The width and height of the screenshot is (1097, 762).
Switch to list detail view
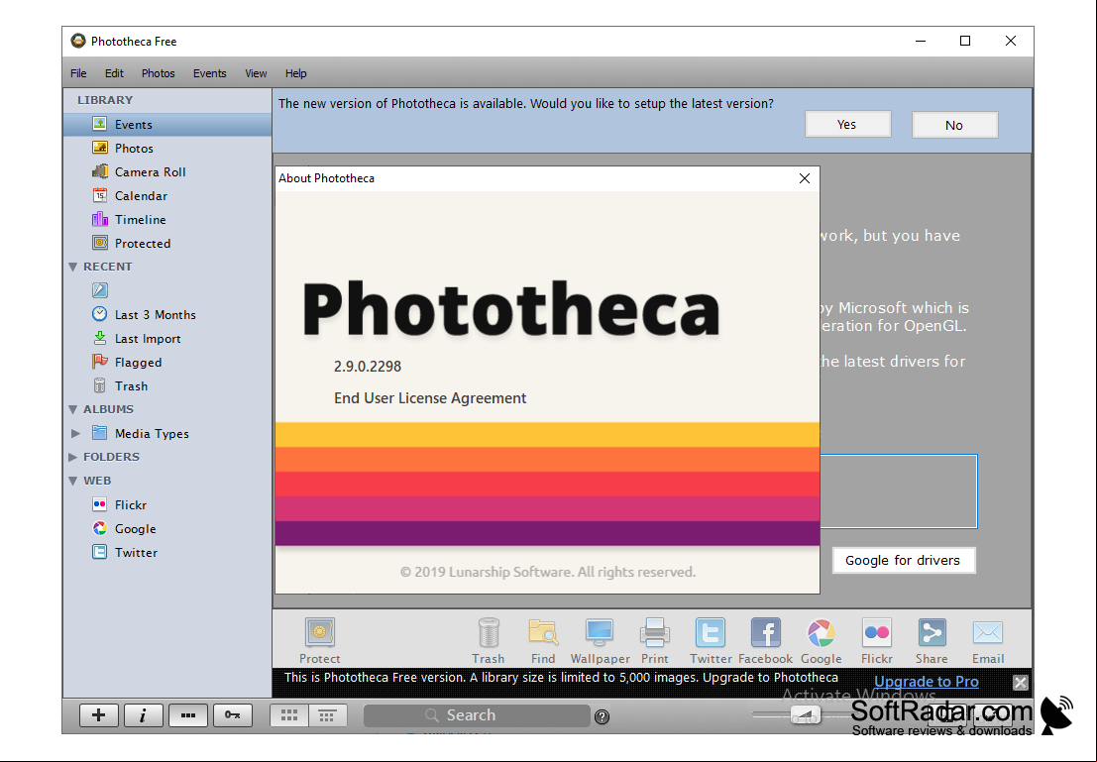click(327, 715)
